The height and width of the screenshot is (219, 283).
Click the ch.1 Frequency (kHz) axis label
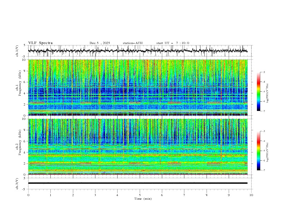[x=19, y=87]
